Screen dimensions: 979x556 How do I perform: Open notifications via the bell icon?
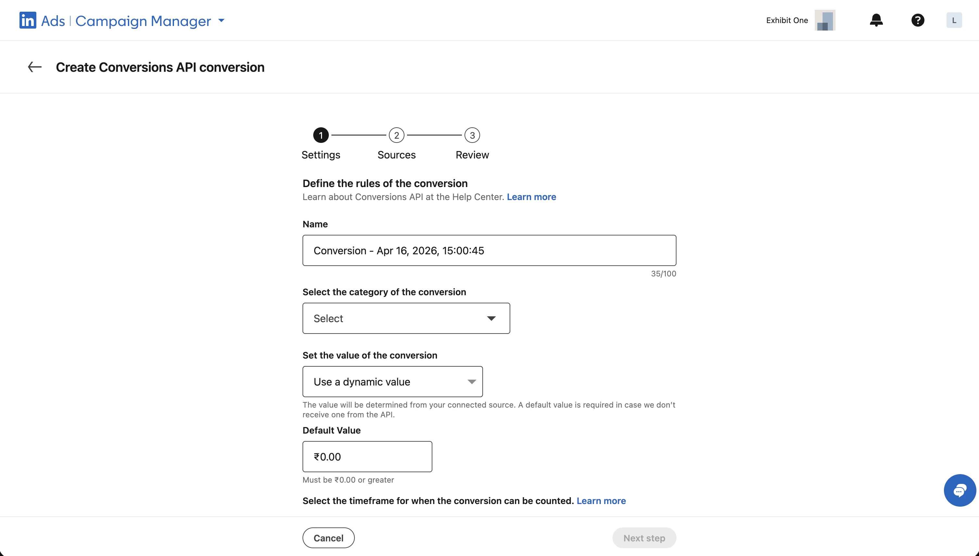coord(876,20)
